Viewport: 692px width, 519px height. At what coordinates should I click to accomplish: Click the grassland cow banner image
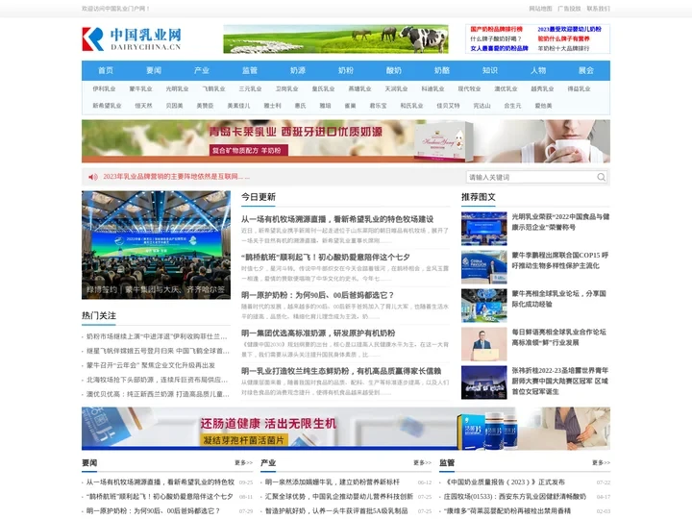coord(335,38)
